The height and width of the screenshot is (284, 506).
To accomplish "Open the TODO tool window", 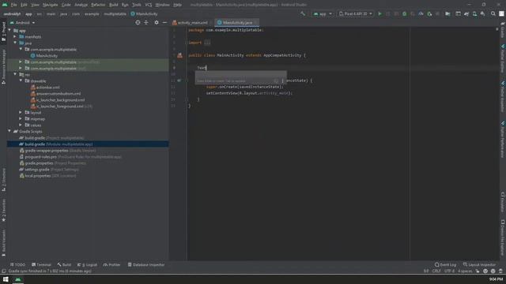I will (17, 265).
